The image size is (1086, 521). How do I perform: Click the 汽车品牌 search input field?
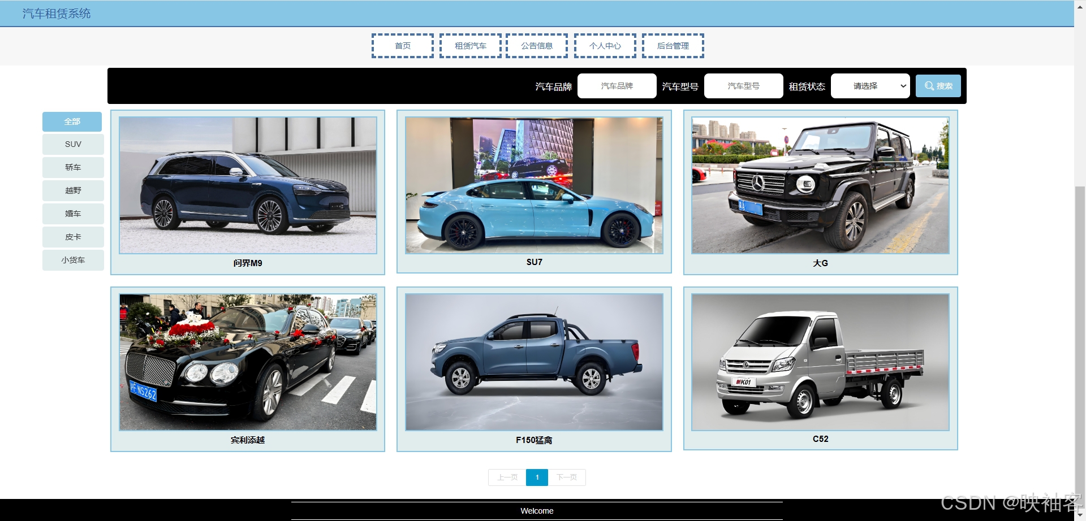tap(617, 86)
